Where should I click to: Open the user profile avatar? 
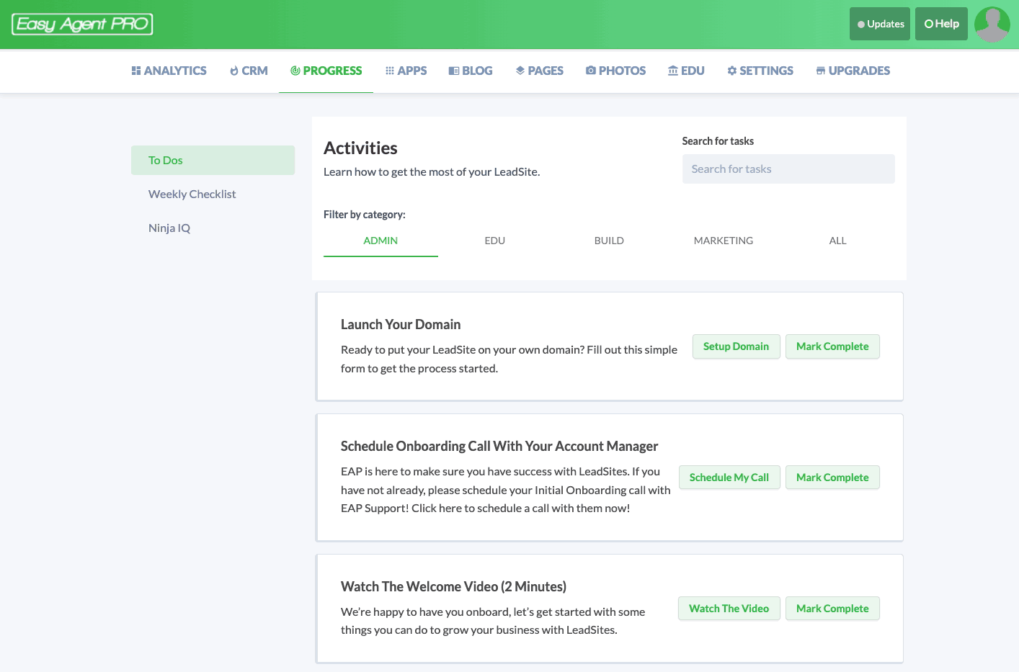[x=992, y=24]
